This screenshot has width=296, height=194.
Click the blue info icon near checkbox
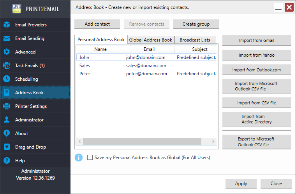click(x=79, y=158)
